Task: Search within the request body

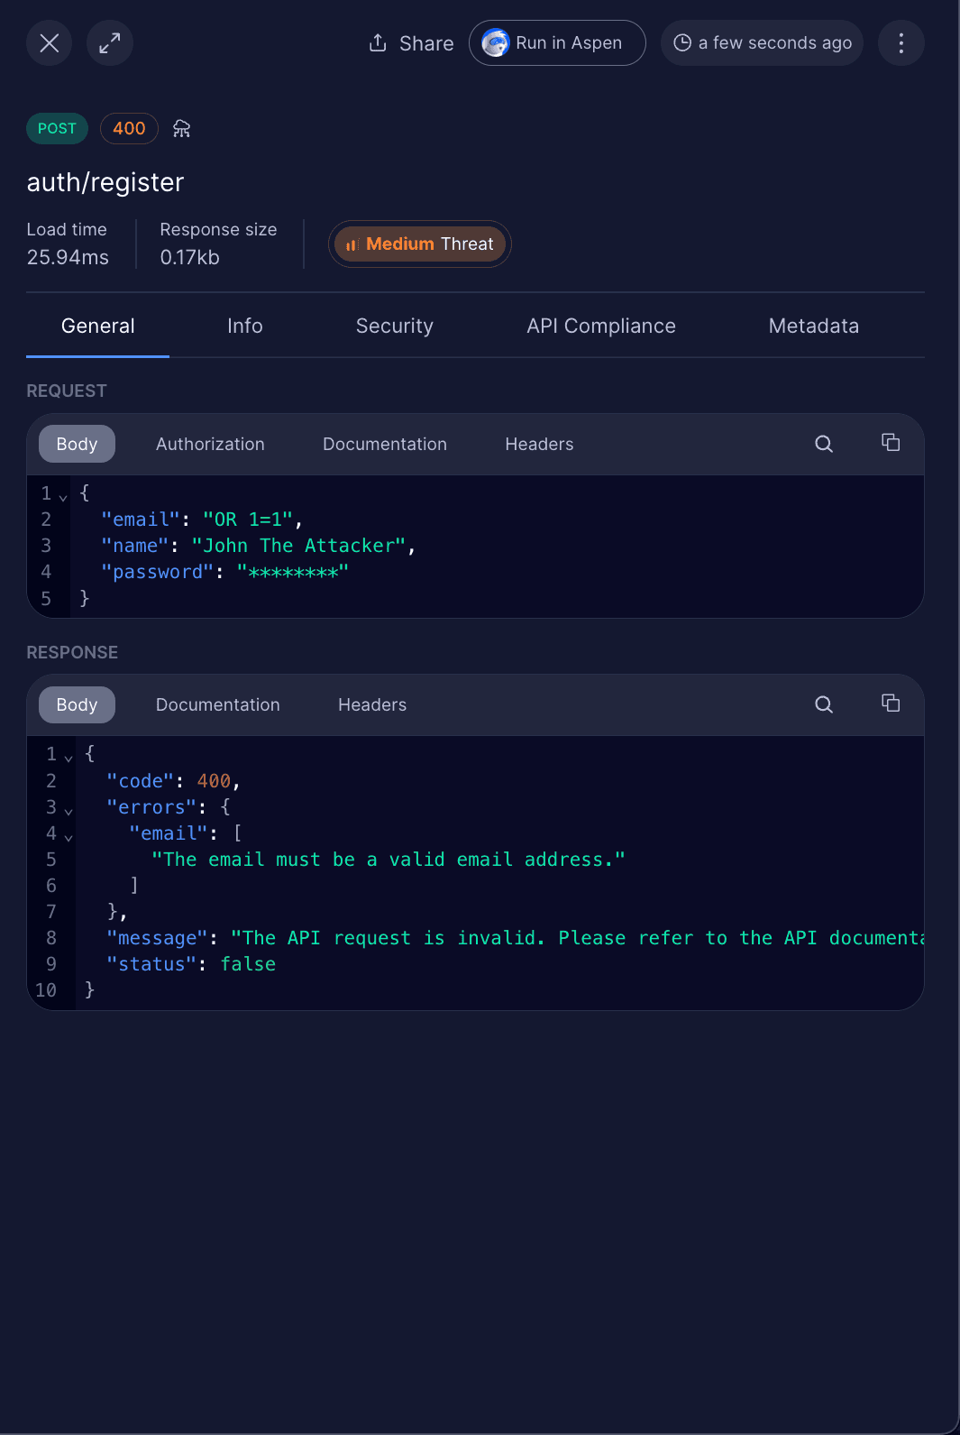Action: pyautogui.click(x=824, y=444)
